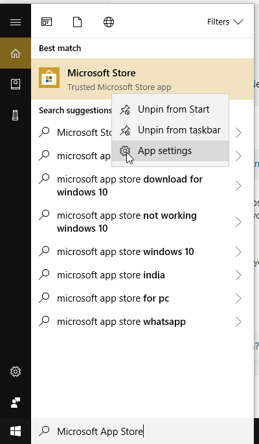The width and height of the screenshot is (259, 444).
Task: Click magnifier icon beside 'store india' suggestion
Action: click(x=44, y=274)
